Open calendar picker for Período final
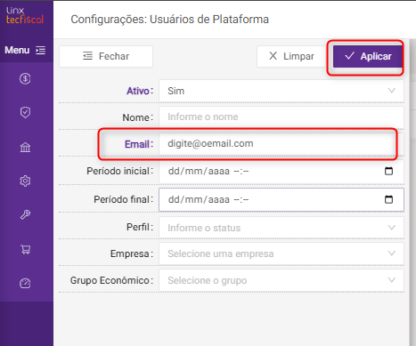This screenshot has width=416, height=346. tap(388, 199)
